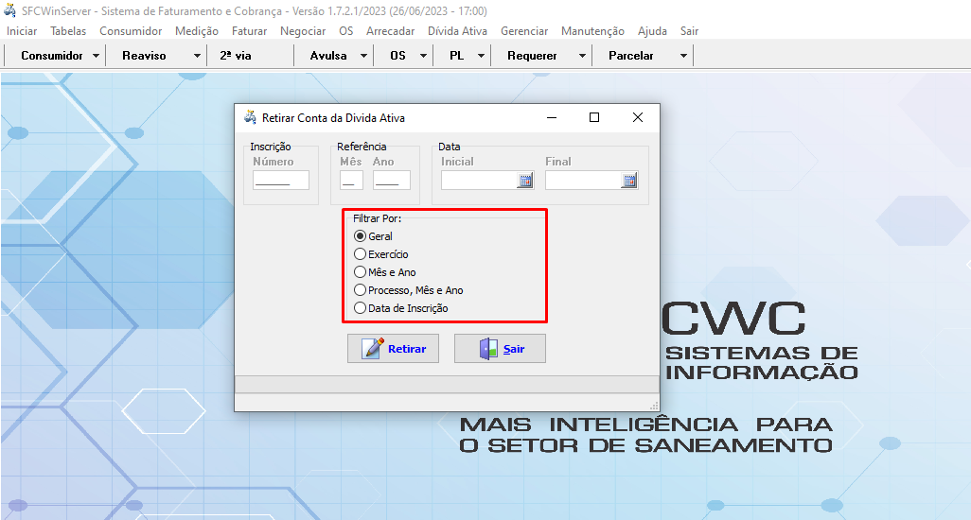Click the dialog's title bar icon
The width and height of the screenshot is (971, 520).
point(250,117)
